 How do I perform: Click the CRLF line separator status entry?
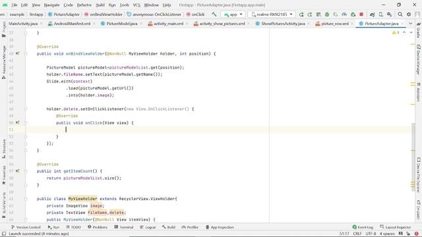pyautogui.click(x=357, y=234)
